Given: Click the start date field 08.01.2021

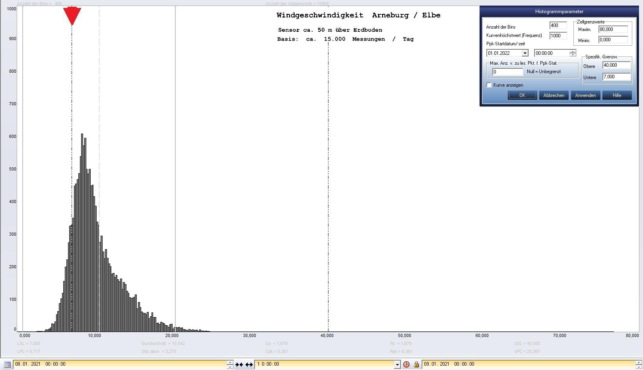Looking at the screenshot, I should pyautogui.click(x=119, y=364).
